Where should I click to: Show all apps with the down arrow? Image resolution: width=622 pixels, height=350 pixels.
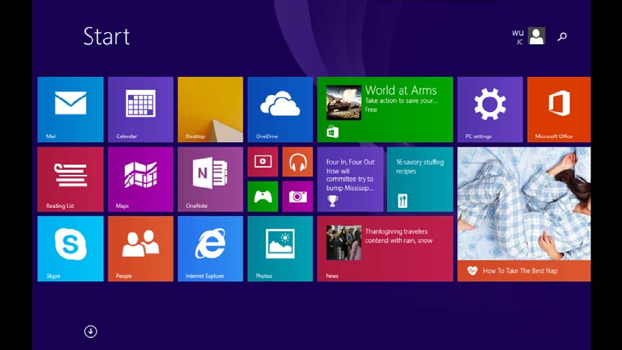[x=91, y=331]
